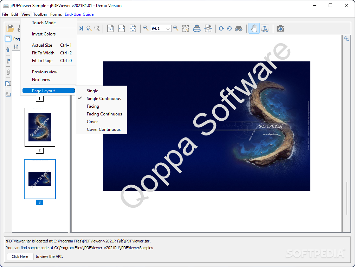The width and height of the screenshot is (355, 267).
Task: Toggle Invert Colors in View menu
Action: [49, 34]
